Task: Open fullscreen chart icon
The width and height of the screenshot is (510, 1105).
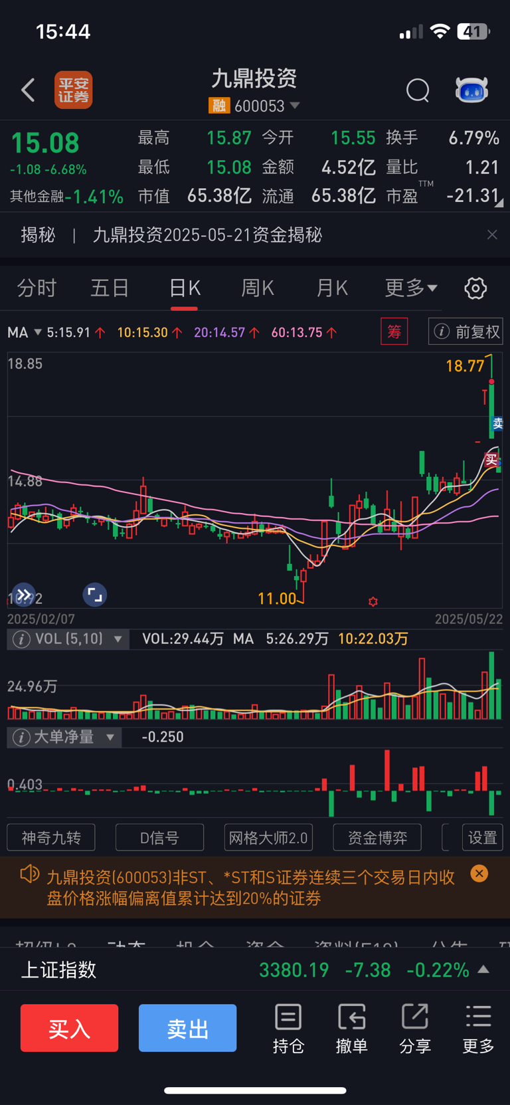Action: pos(95,595)
